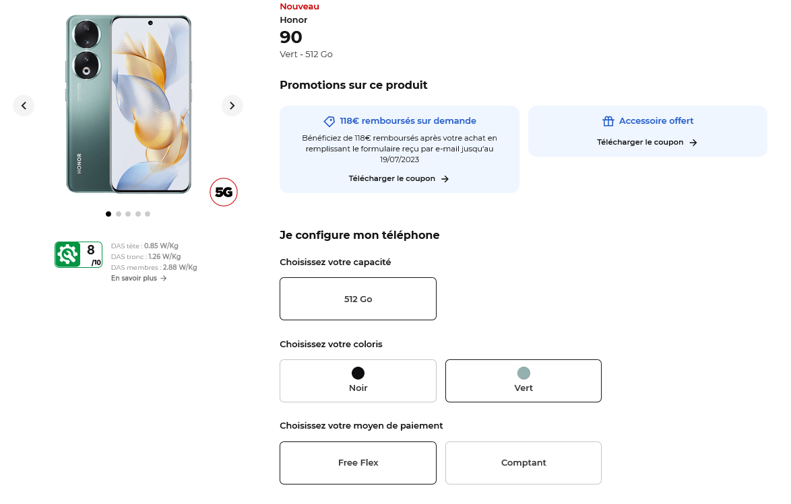Open "En savoir plus" DAS details
Image resolution: width=791 pixels, height=504 pixels.
tap(134, 279)
